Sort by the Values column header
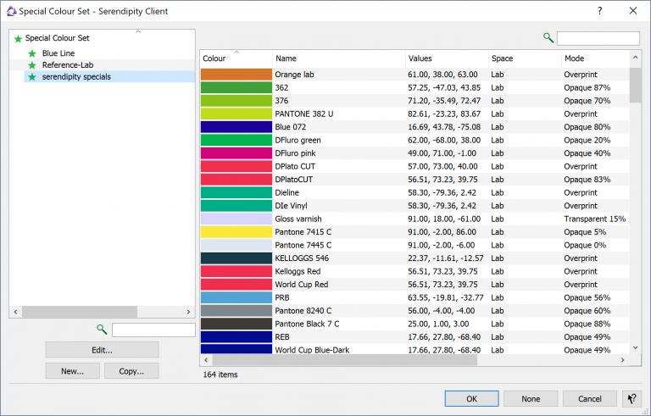 [x=447, y=58]
